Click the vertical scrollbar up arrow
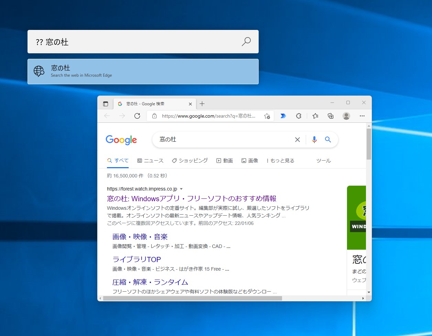Screen dimensions: 432x336 tap(369, 126)
